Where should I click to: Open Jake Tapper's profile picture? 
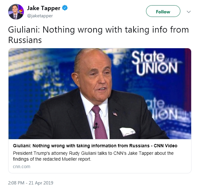(x=16, y=12)
